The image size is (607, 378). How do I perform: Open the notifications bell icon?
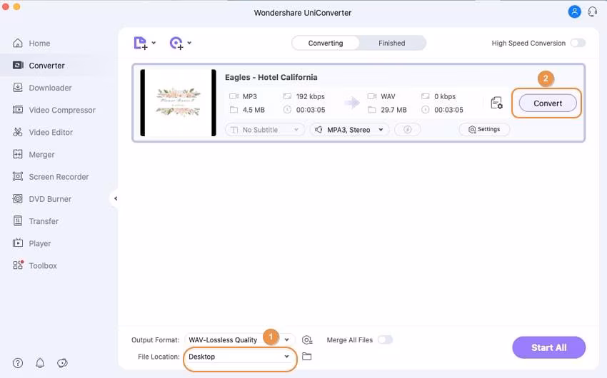click(40, 363)
